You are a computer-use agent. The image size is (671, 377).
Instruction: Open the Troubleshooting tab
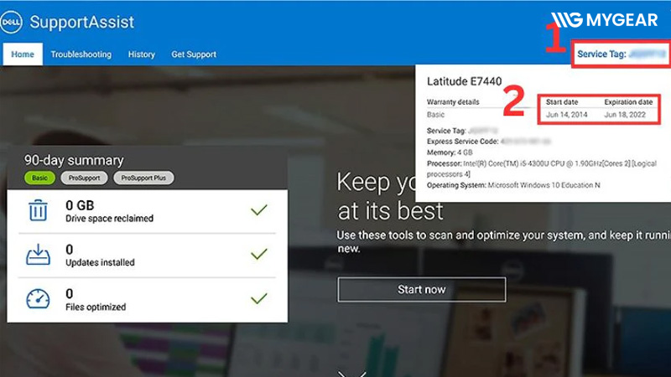pos(81,54)
